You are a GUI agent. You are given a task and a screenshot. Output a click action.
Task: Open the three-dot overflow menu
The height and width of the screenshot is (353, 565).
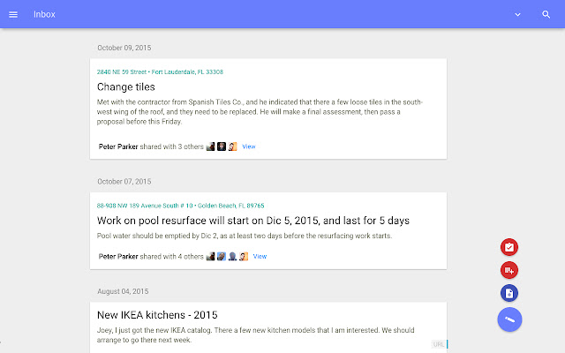pyautogui.click(x=547, y=14)
